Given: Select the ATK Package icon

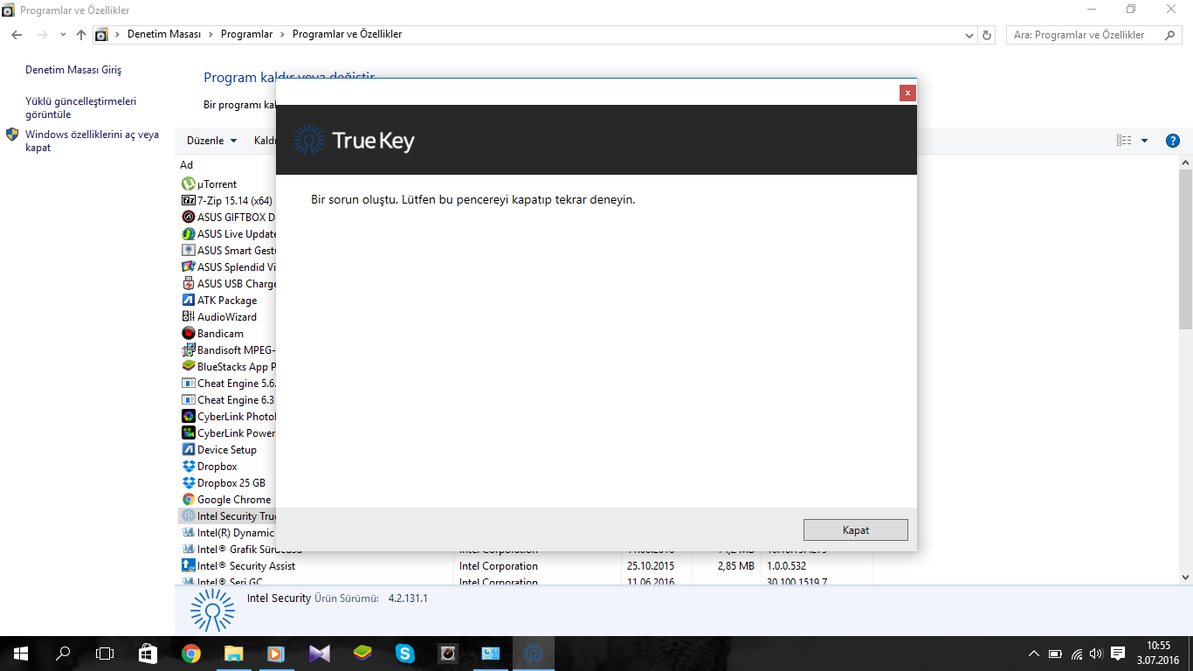Looking at the screenshot, I should point(188,301).
